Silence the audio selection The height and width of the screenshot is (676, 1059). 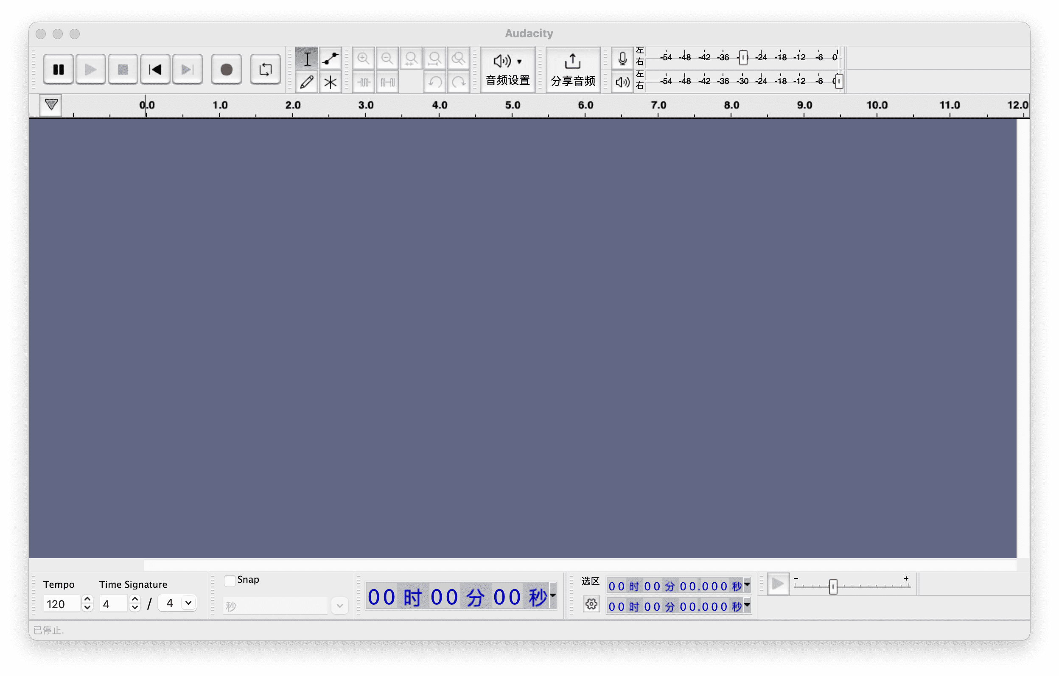pyautogui.click(x=387, y=82)
